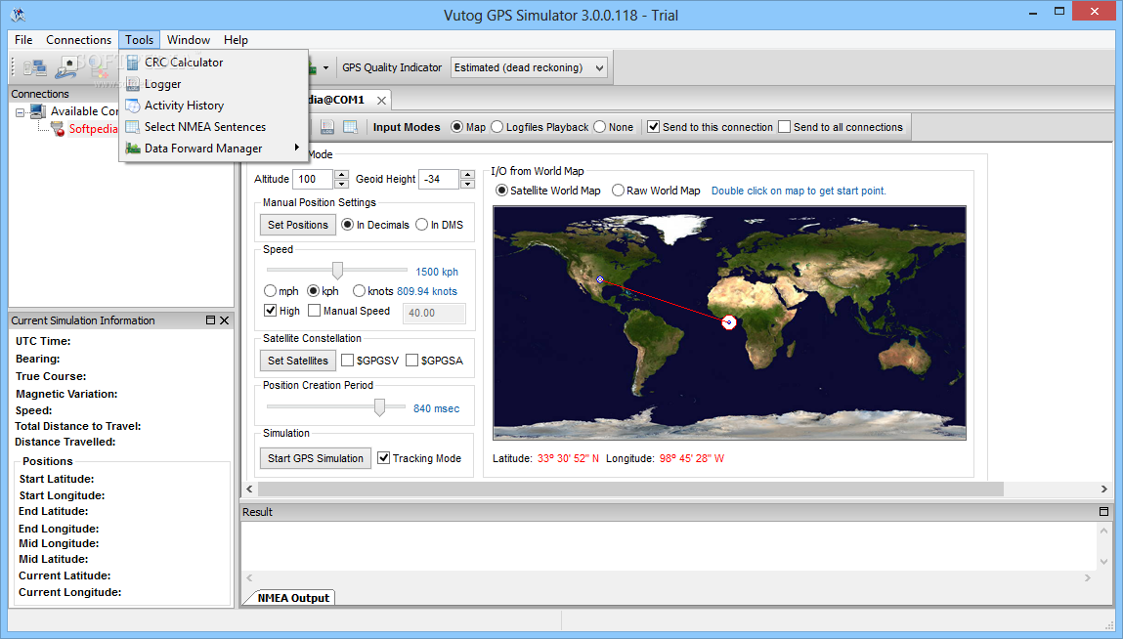This screenshot has height=639, width=1123.
Task: Click the Vutog application icon in title bar
Action: (18, 15)
